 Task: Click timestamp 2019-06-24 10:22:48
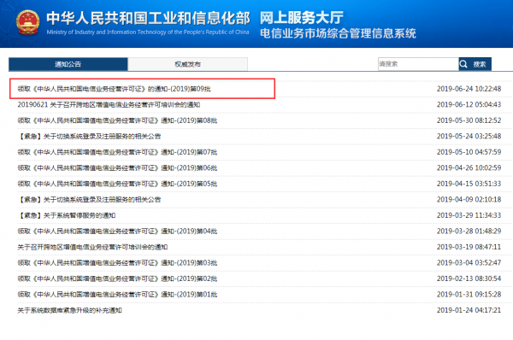(x=469, y=89)
